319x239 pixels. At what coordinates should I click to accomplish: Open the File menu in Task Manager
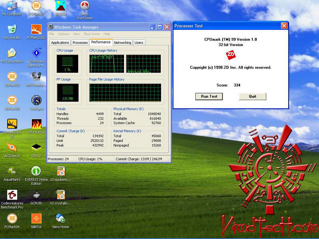coord(52,34)
